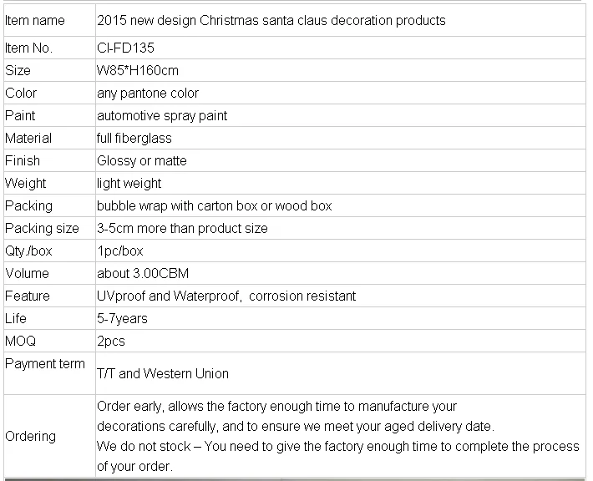Screen dimensions: 593x481
Task: Click the 'Glossy or matte' finish value
Action: tap(142, 160)
